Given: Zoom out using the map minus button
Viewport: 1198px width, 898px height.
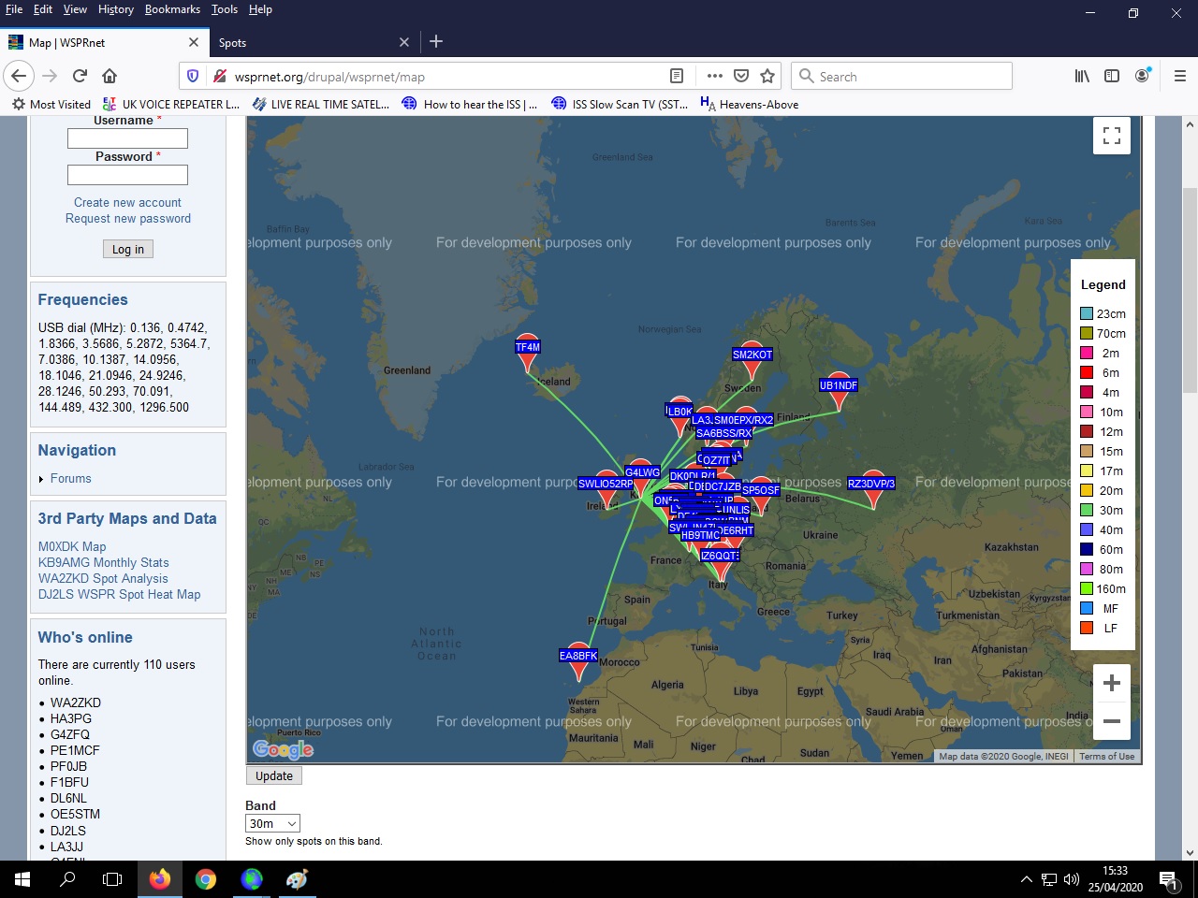Looking at the screenshot, I should coord(1111,721).
